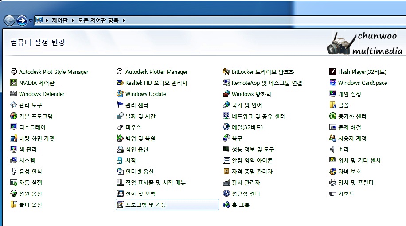Open the 사용자 계정 link
Viewport: 406px width, 226px height.
[352, 138]
